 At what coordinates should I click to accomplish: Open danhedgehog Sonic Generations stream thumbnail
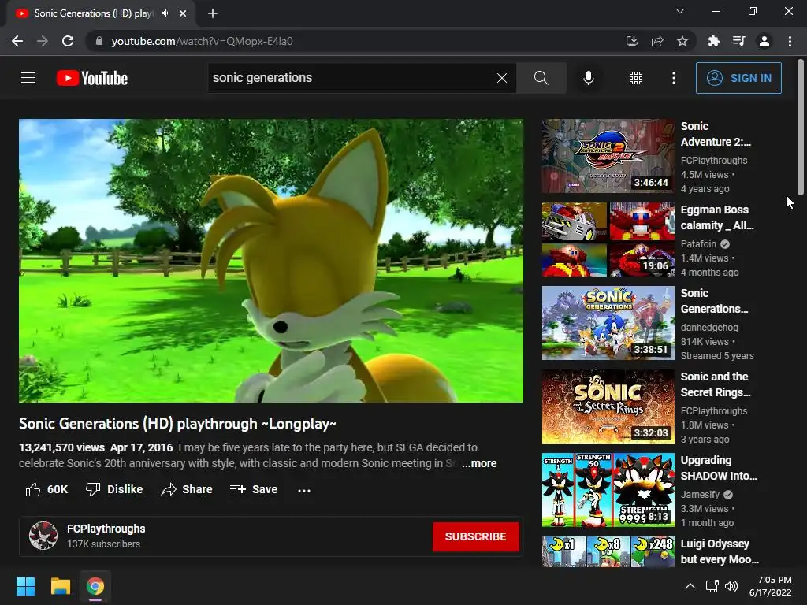click(x=608, y=322)
